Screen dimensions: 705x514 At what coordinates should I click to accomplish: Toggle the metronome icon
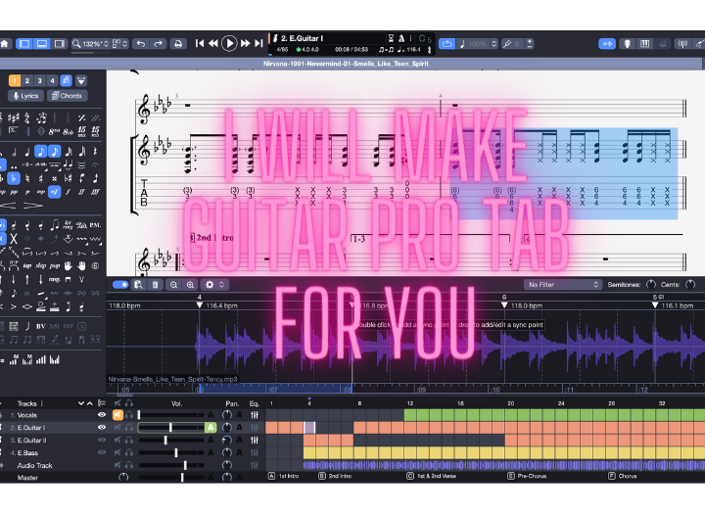(401, 38)
